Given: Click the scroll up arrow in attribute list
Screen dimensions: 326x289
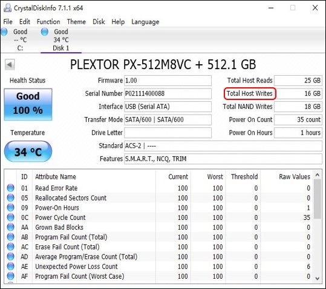Looking at the screenshot, I should point(318,175).
